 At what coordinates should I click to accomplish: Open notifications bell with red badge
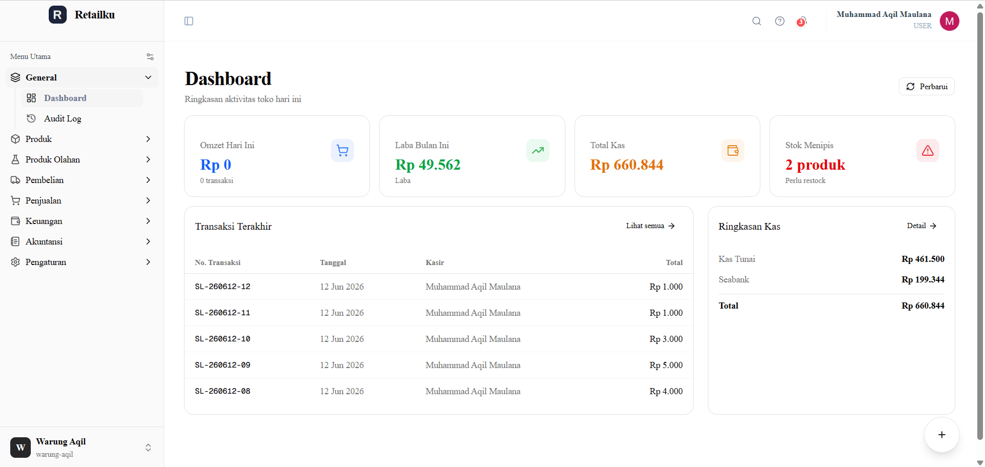(x=802, y=22)
